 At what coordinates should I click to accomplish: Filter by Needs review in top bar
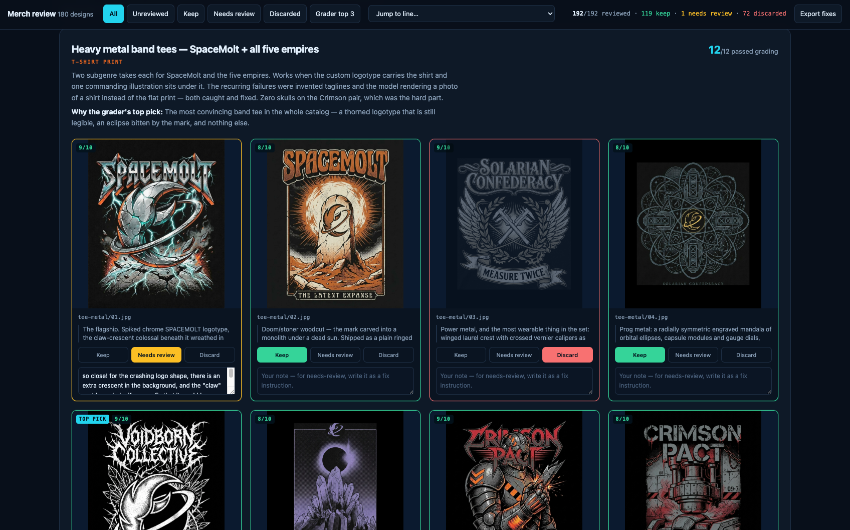(x=234, y=14)
